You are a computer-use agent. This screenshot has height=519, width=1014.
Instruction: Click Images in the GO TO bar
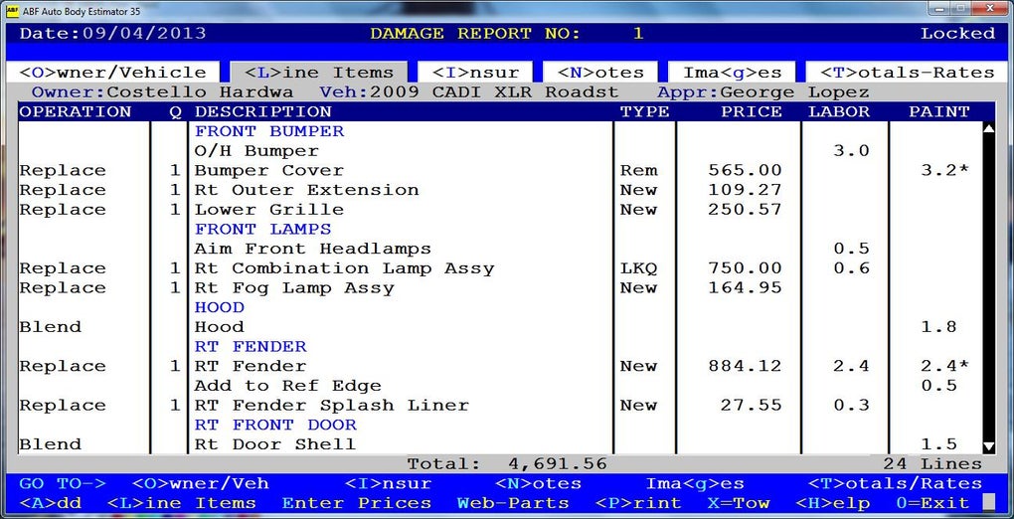[695, 484]
